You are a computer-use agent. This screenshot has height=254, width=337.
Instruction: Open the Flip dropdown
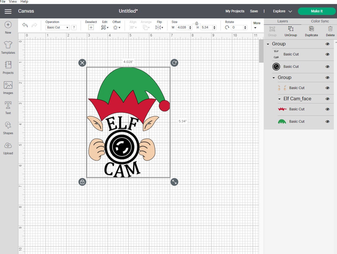click(x=159, y=27)
